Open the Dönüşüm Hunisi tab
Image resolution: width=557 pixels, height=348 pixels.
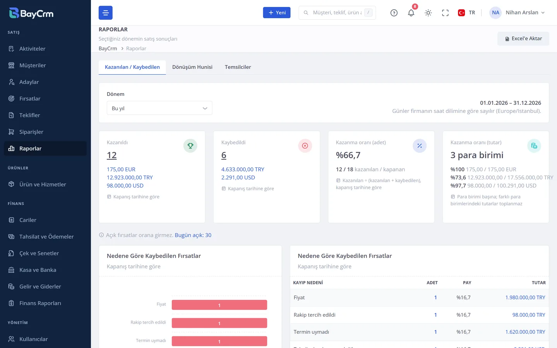tap(192, 67)
